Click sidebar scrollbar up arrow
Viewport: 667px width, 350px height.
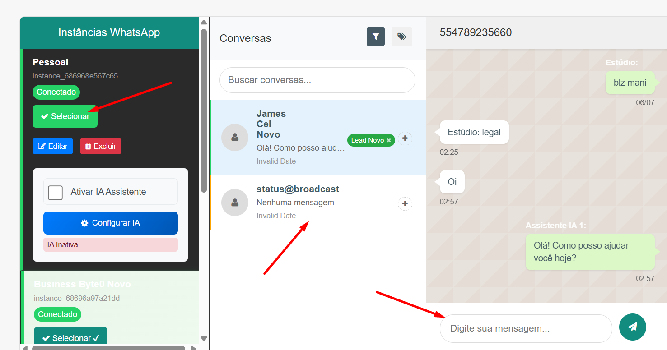(x=204, y=22)
